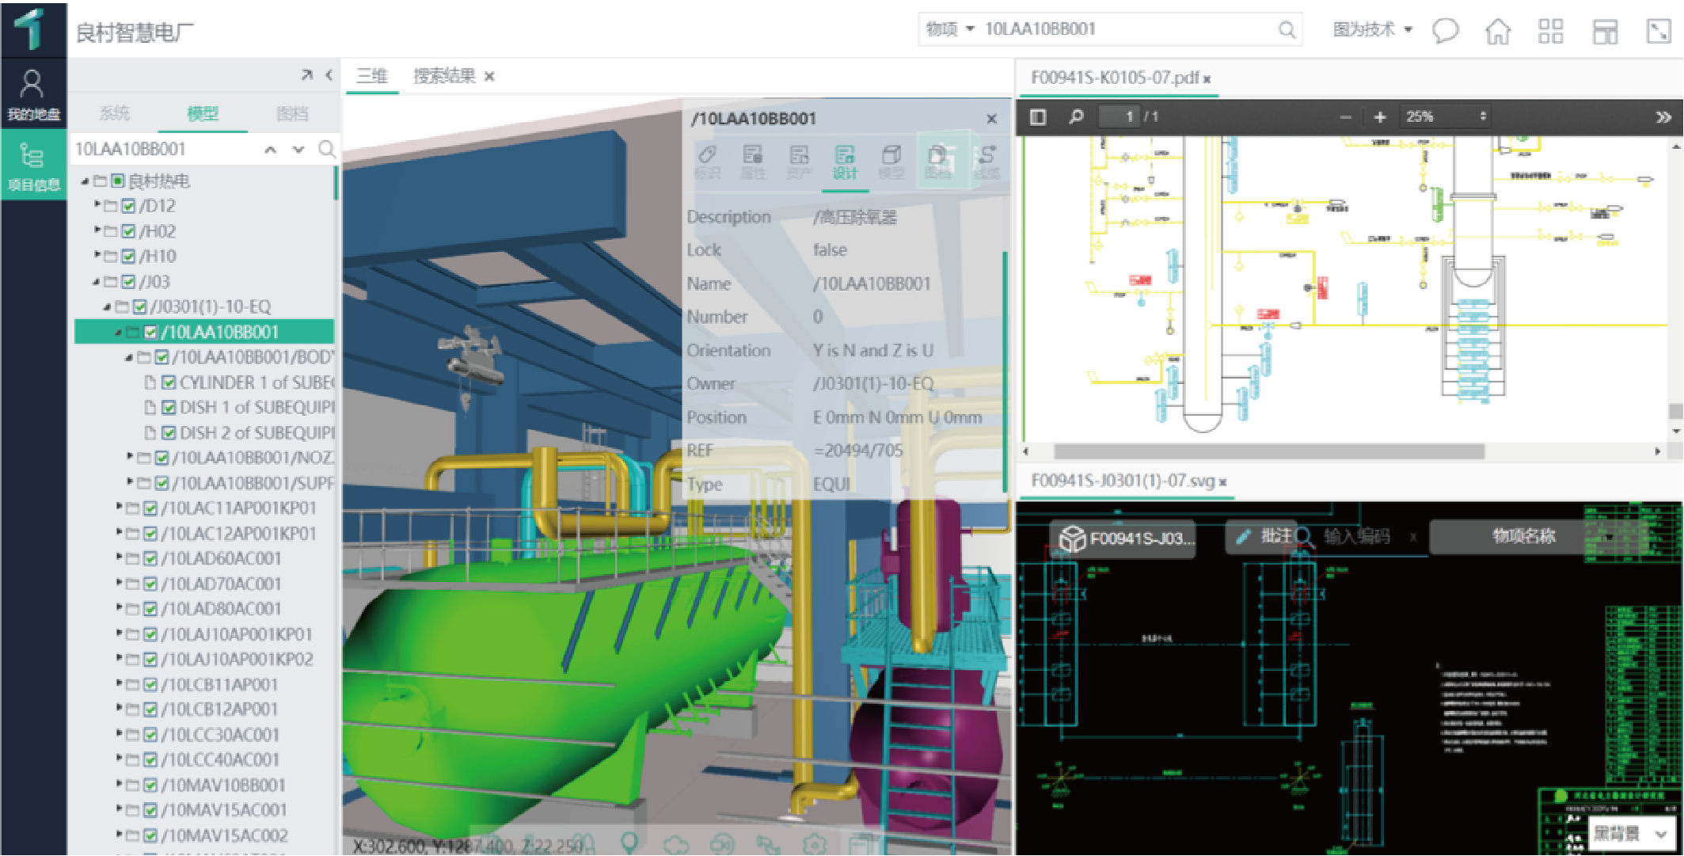Toggle checkbox for /H10 node

[x=128, y=257]
